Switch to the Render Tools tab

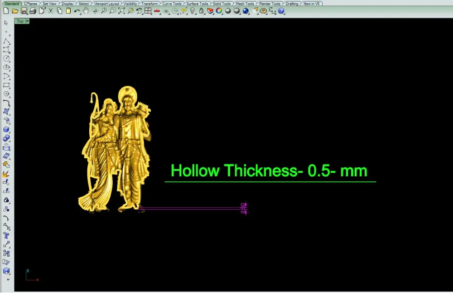270,4
